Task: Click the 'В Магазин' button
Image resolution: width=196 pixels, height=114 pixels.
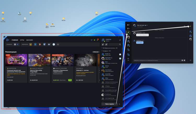Action: coord(96,52)
